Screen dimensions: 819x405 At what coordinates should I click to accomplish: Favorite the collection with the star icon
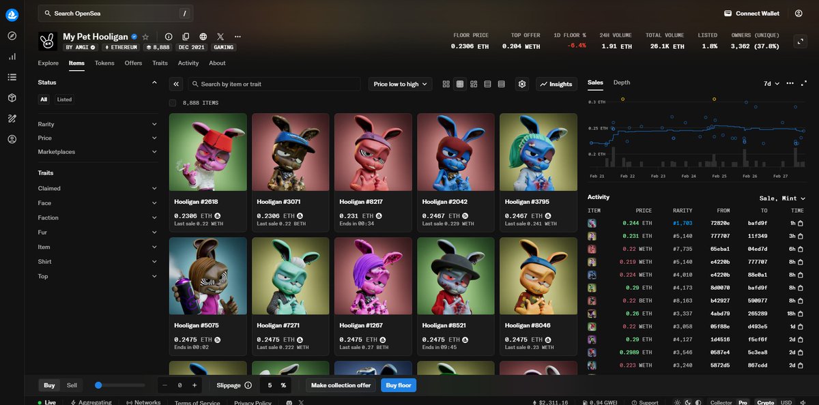click(x=145, y=37)
